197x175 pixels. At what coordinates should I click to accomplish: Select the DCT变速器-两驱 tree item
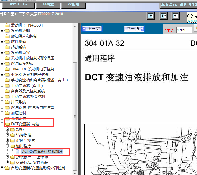pyautogui.click(x=25, y=124)
